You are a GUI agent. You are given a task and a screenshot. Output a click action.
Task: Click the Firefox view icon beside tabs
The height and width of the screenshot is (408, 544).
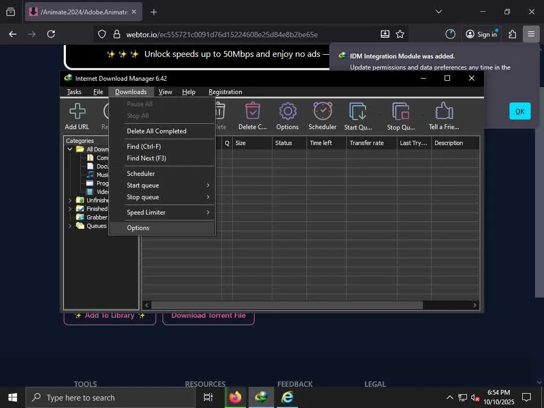pos(11,12)
